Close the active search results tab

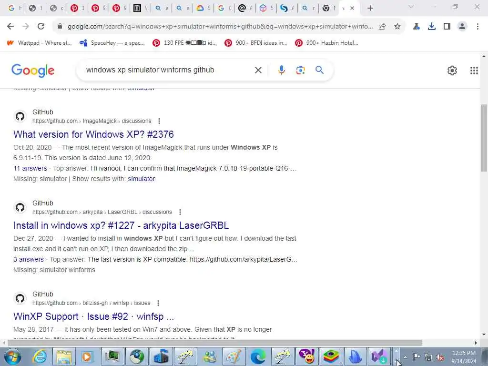pyautogui.click(x=352, y=9)
